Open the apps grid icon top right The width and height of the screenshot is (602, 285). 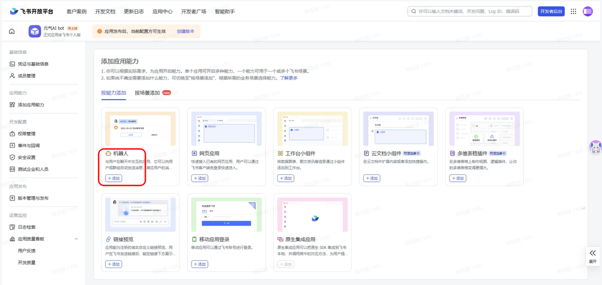coord(573,11)
